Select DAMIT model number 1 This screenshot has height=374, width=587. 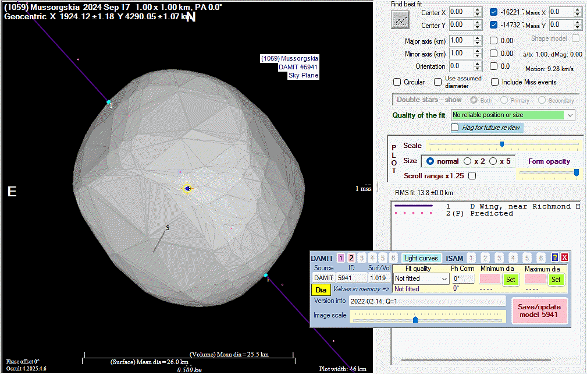[340, 258]
